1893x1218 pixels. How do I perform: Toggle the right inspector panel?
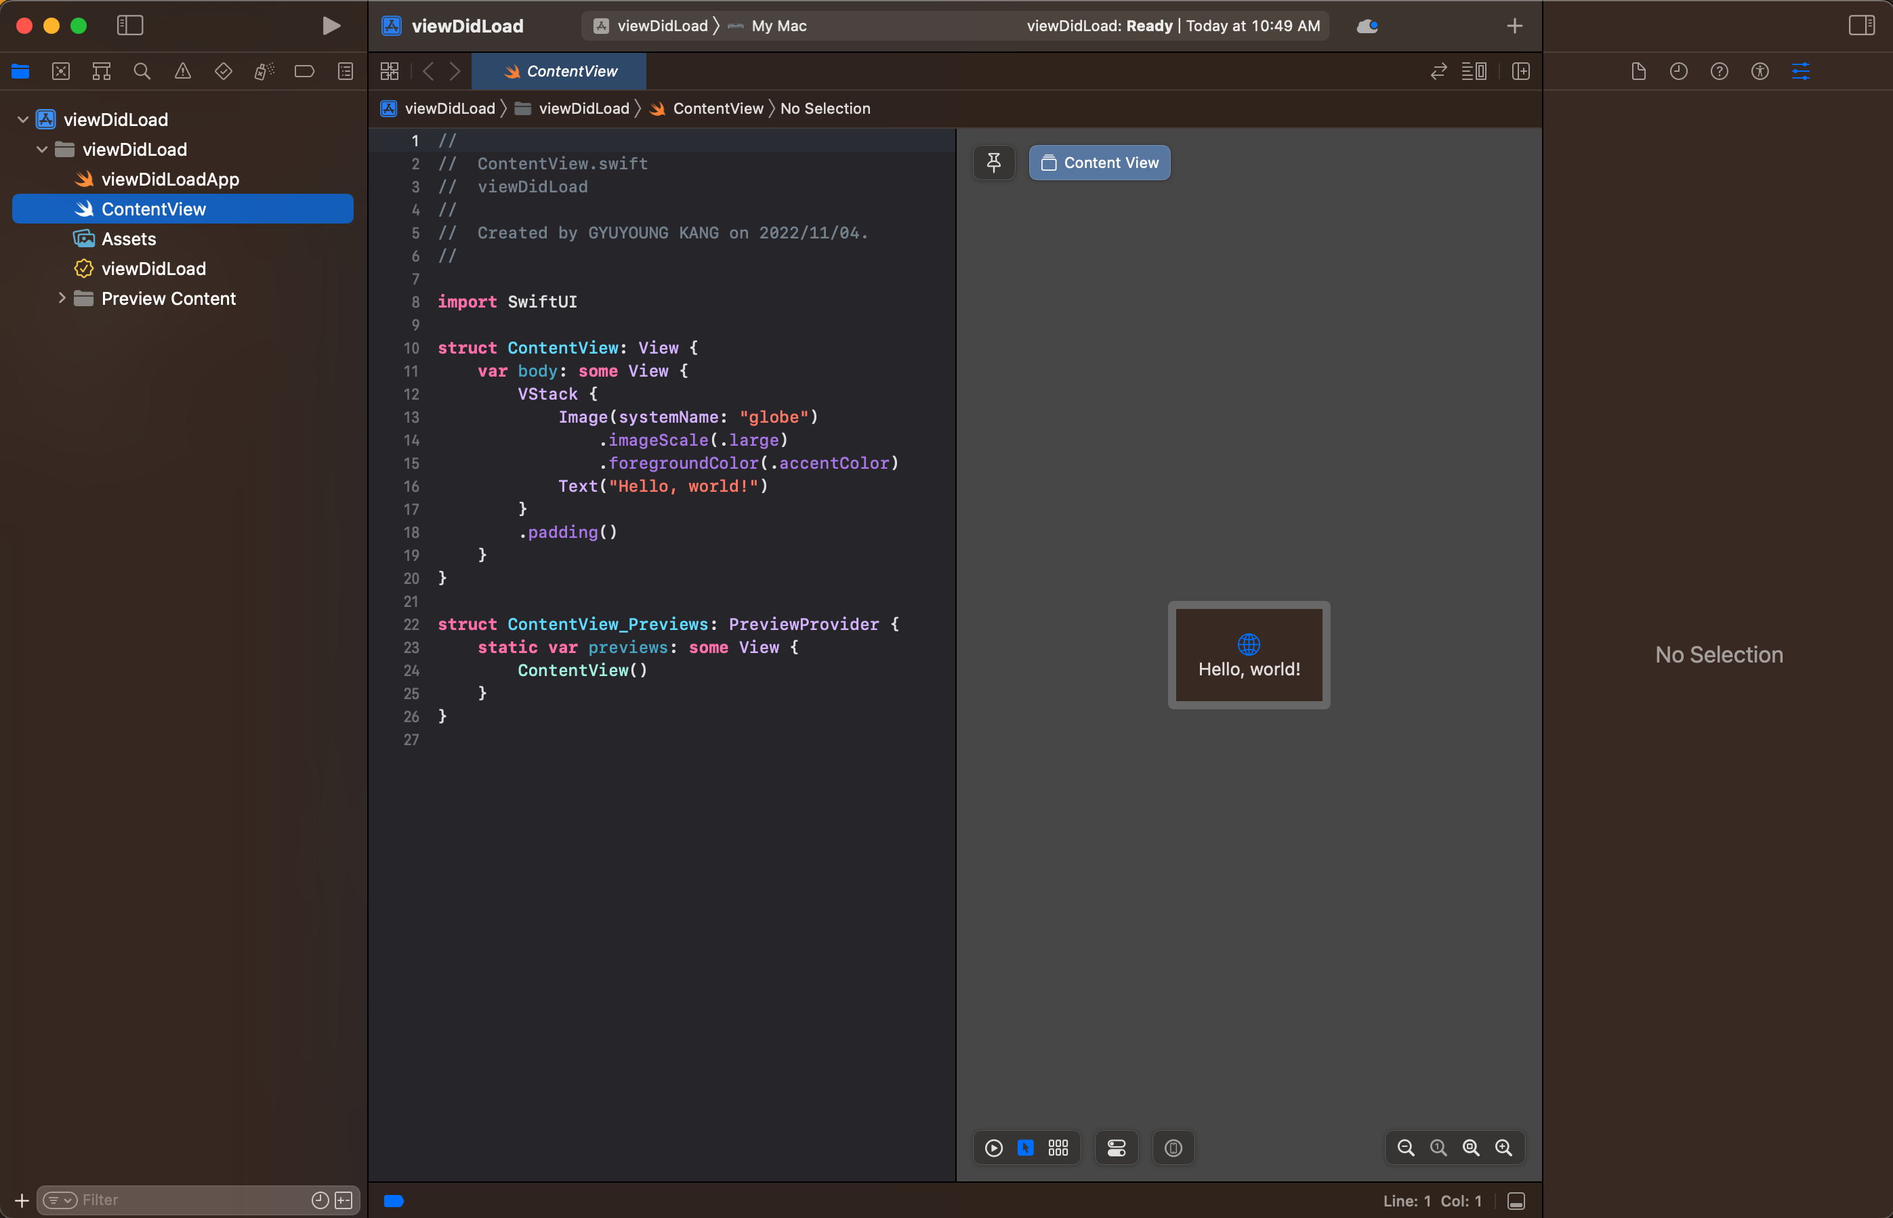coord(1860,25)
